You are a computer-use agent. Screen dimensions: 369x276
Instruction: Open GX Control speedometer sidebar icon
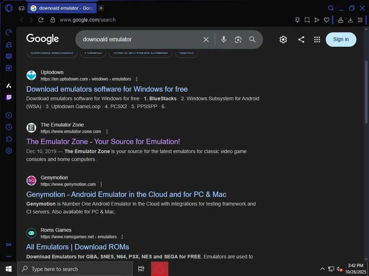[9, 32]
